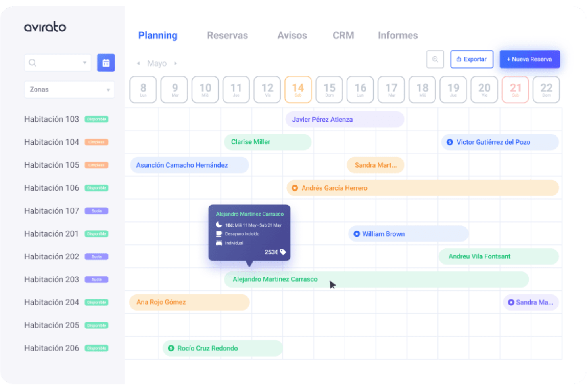Switch to the Planning tab
The width and height of the screenshot is (587, 391).
158,35
